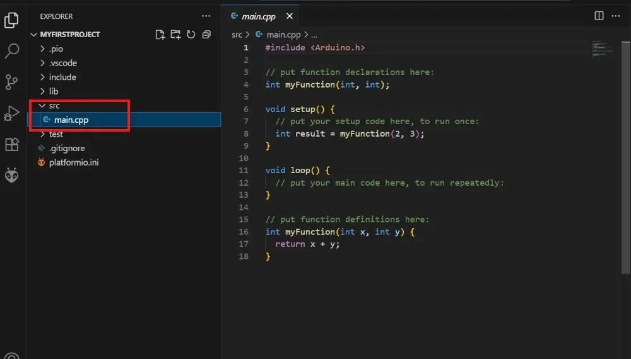Expand the .pio folder
Screen dimensions: 631x359
click(x=56, y=49)
